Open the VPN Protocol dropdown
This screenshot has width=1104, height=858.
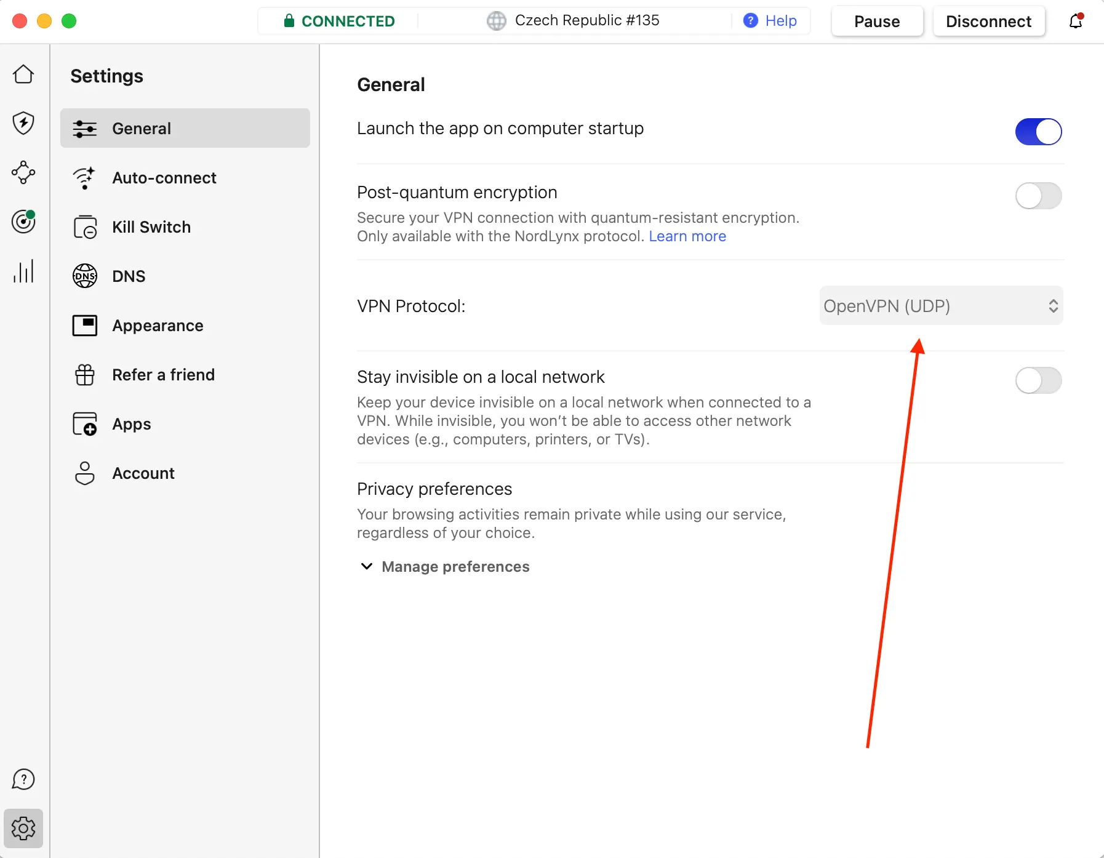coord(941,306)
